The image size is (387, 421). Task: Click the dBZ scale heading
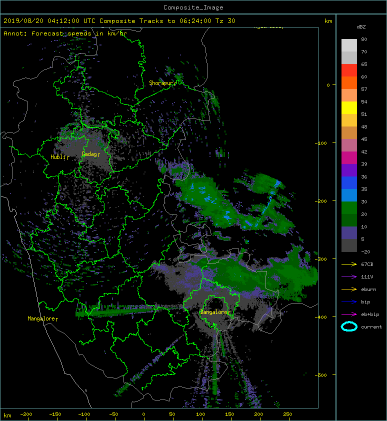click(x=361, y=27)
